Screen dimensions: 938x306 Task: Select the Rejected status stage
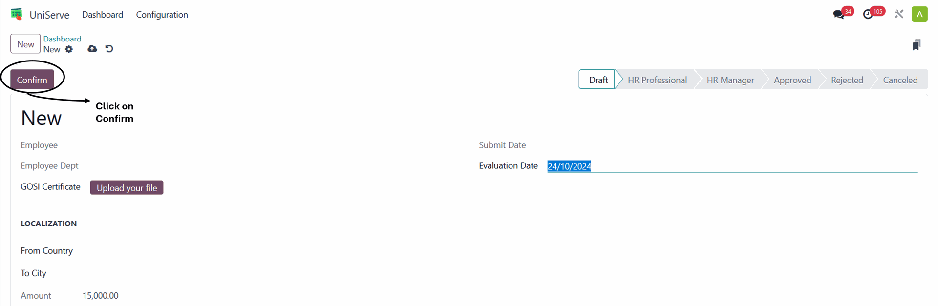point(847,80)
